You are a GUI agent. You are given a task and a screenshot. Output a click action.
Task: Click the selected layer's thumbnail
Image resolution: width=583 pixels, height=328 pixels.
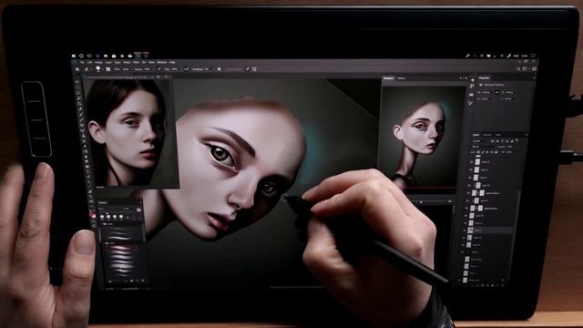pos(470,231)
